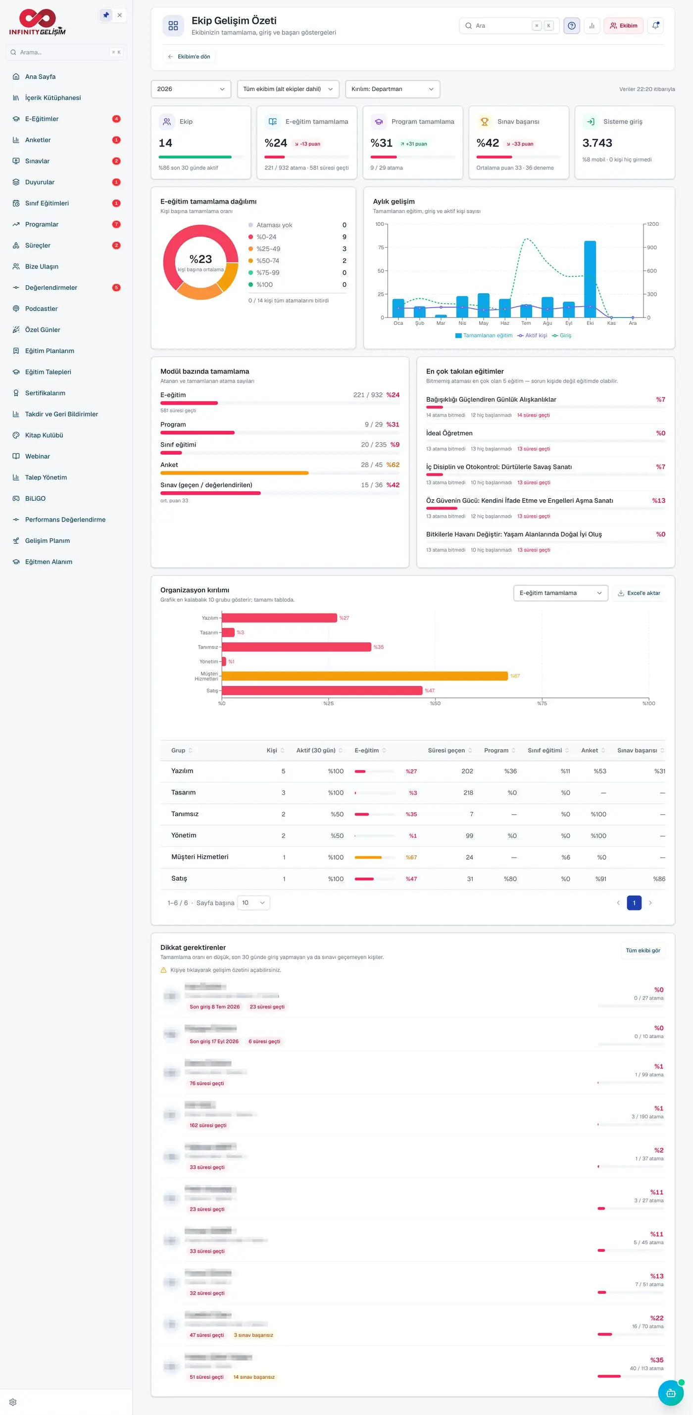Open Performans Değerlendirme in sidebar
The width and height of the screenshot is (693, 1415).
click(x=66, y=520)
